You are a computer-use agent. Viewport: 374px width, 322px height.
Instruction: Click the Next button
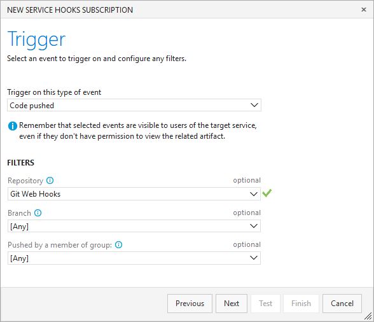[x=232, y=304]
